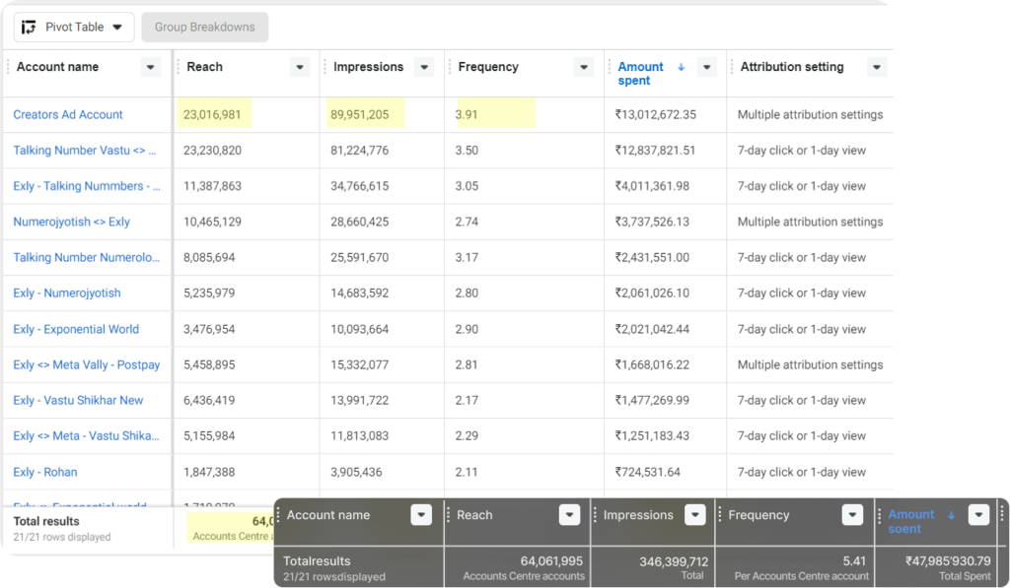Screen dimensions: 1010x588
Task: Select the overlay total reach 64,061,995
Action: point(551,561)
